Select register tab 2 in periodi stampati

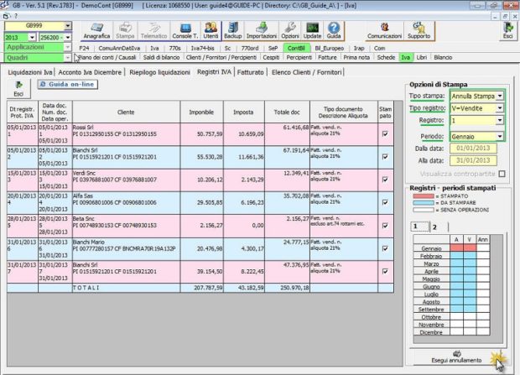(x=434, y=227)
